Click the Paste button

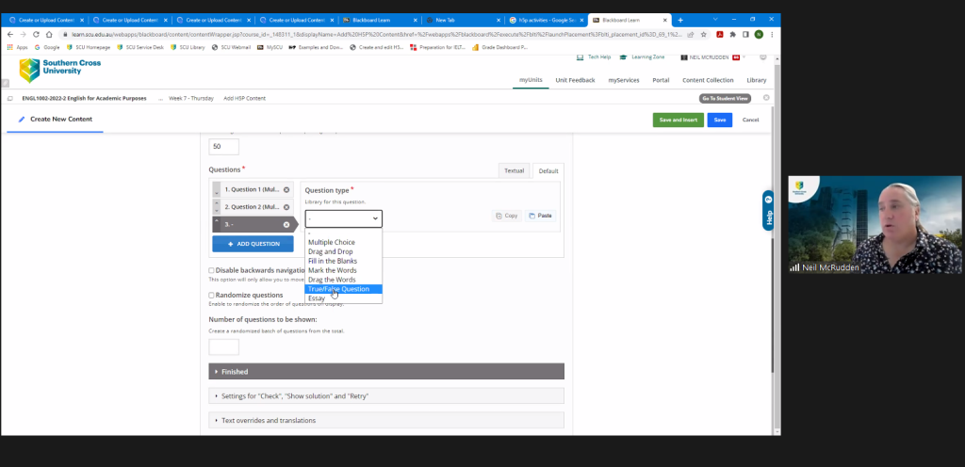(540, 216)
